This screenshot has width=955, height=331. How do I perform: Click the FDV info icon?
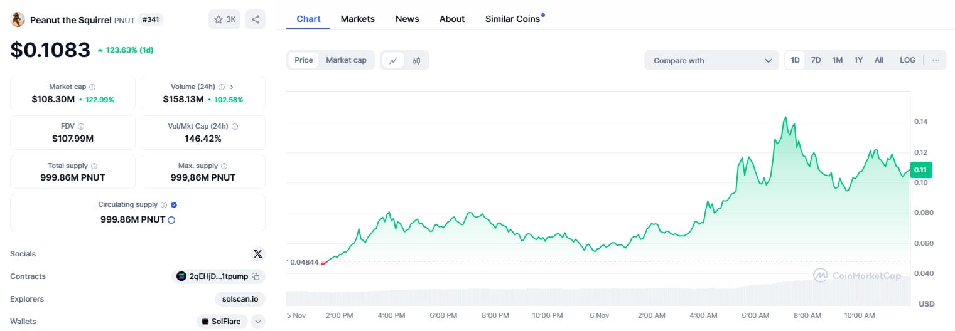coord(81,127)
